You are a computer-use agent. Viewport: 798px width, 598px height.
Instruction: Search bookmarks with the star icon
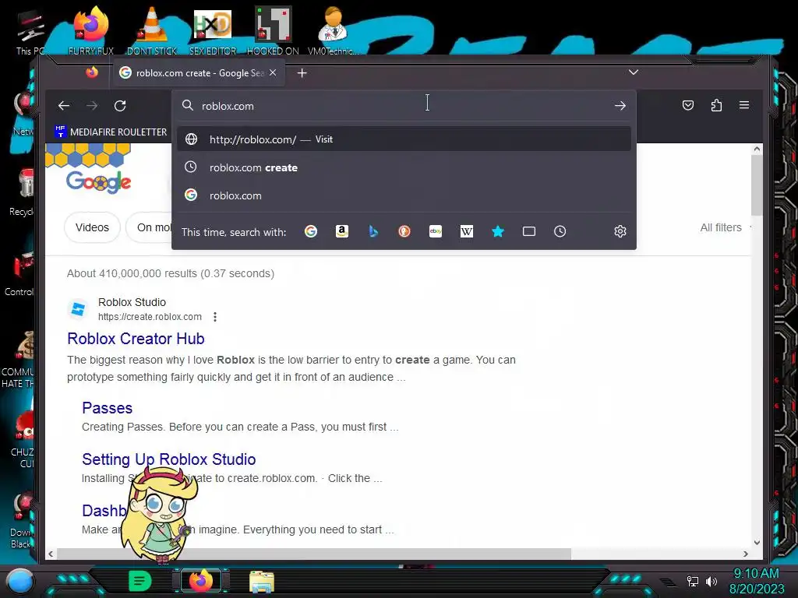click(498, 231)
